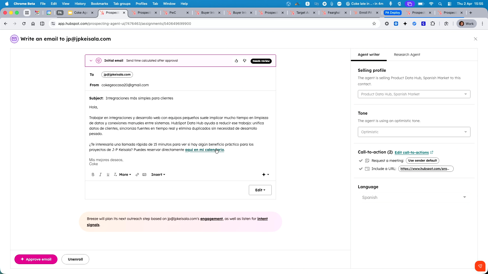Give thumbs down feedback on the email
Image resolution: width=488 pixels, height=274 pixels.
(245, 61)
